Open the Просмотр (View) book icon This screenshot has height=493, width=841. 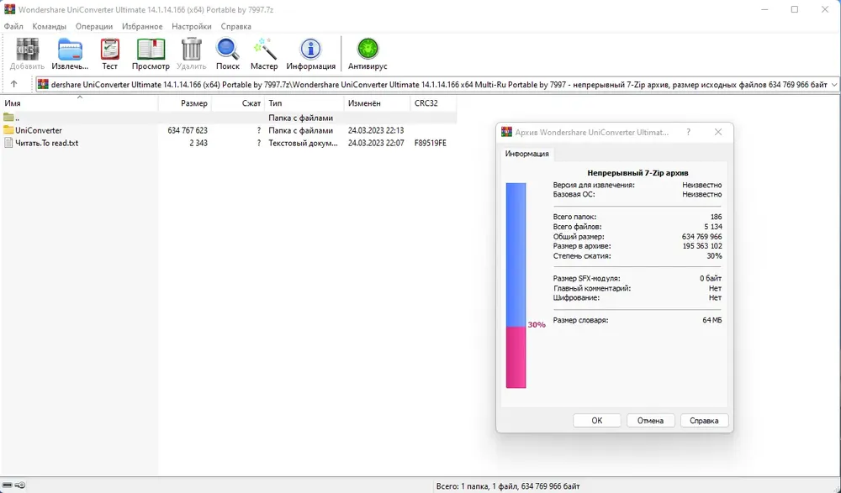pyautogui.click(x=151, y=50)
